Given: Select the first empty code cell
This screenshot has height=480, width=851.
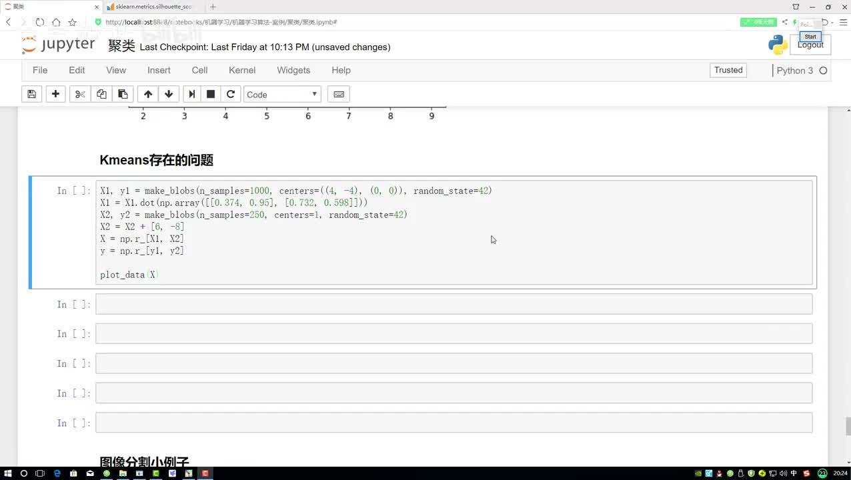Looking at the screenshot, I should (454, 304).
